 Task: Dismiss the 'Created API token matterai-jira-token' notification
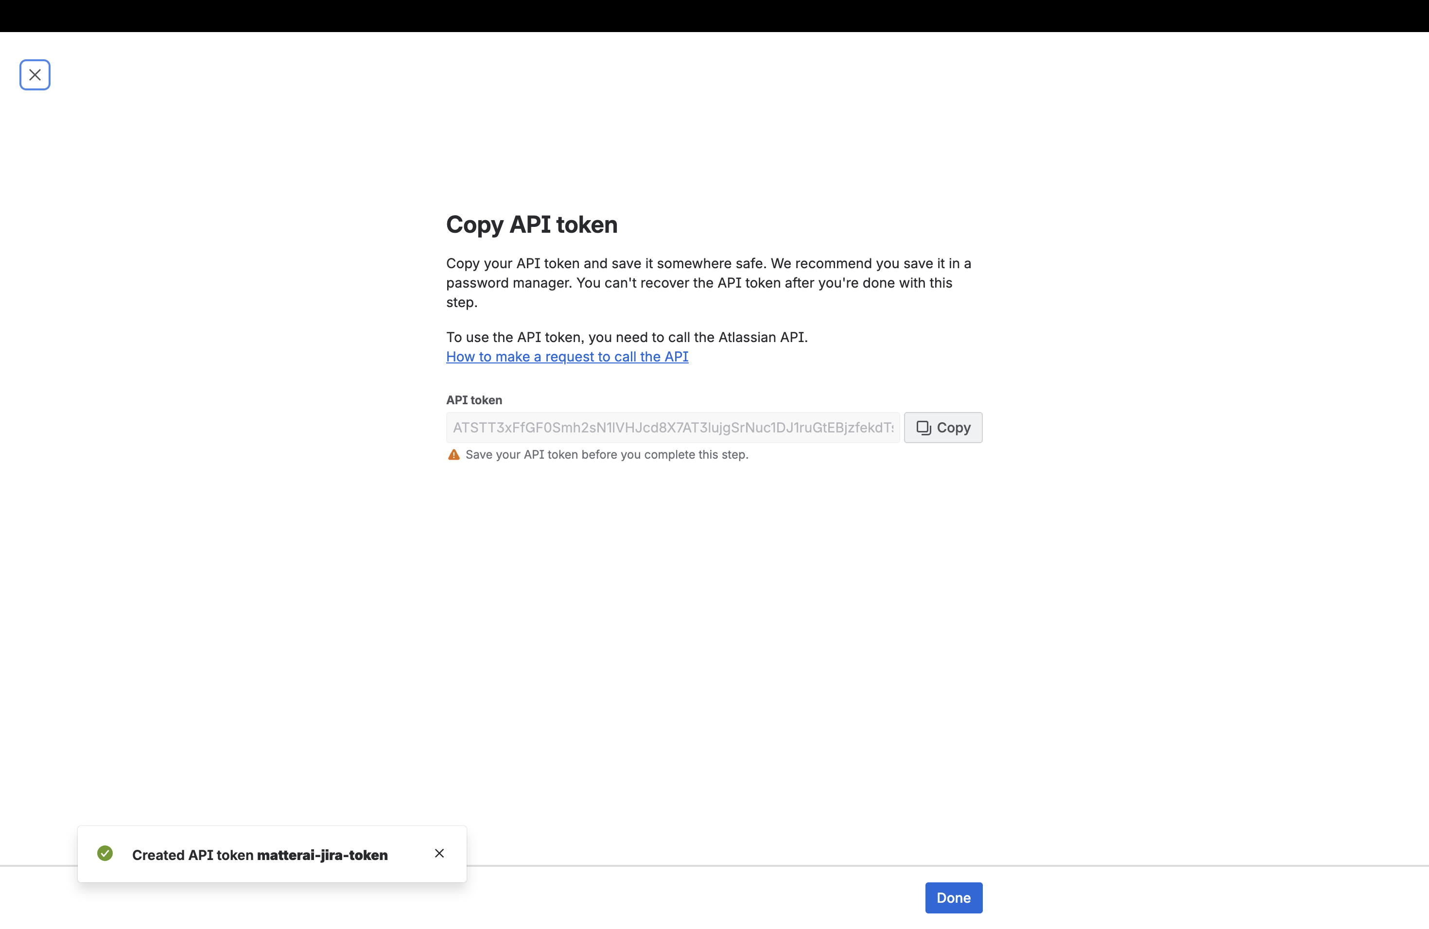439,853
